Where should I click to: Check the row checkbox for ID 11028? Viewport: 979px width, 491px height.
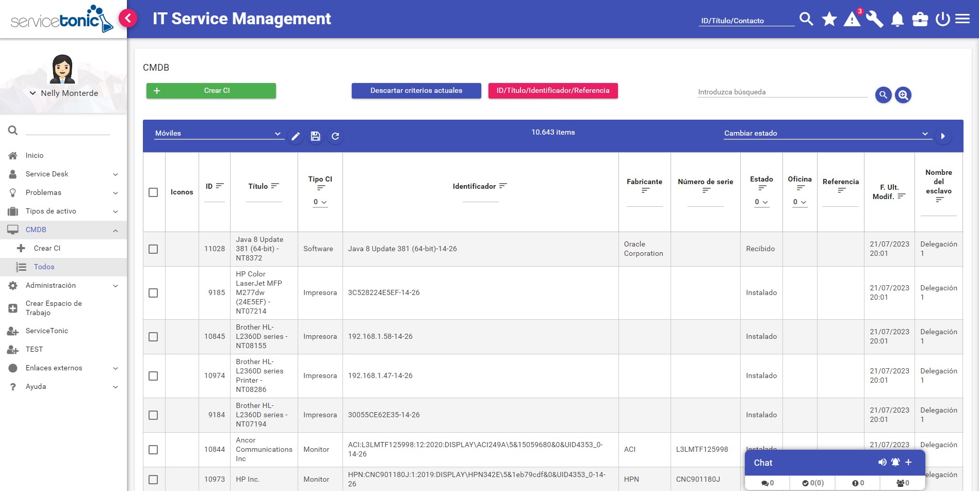[x=153, y=249]
